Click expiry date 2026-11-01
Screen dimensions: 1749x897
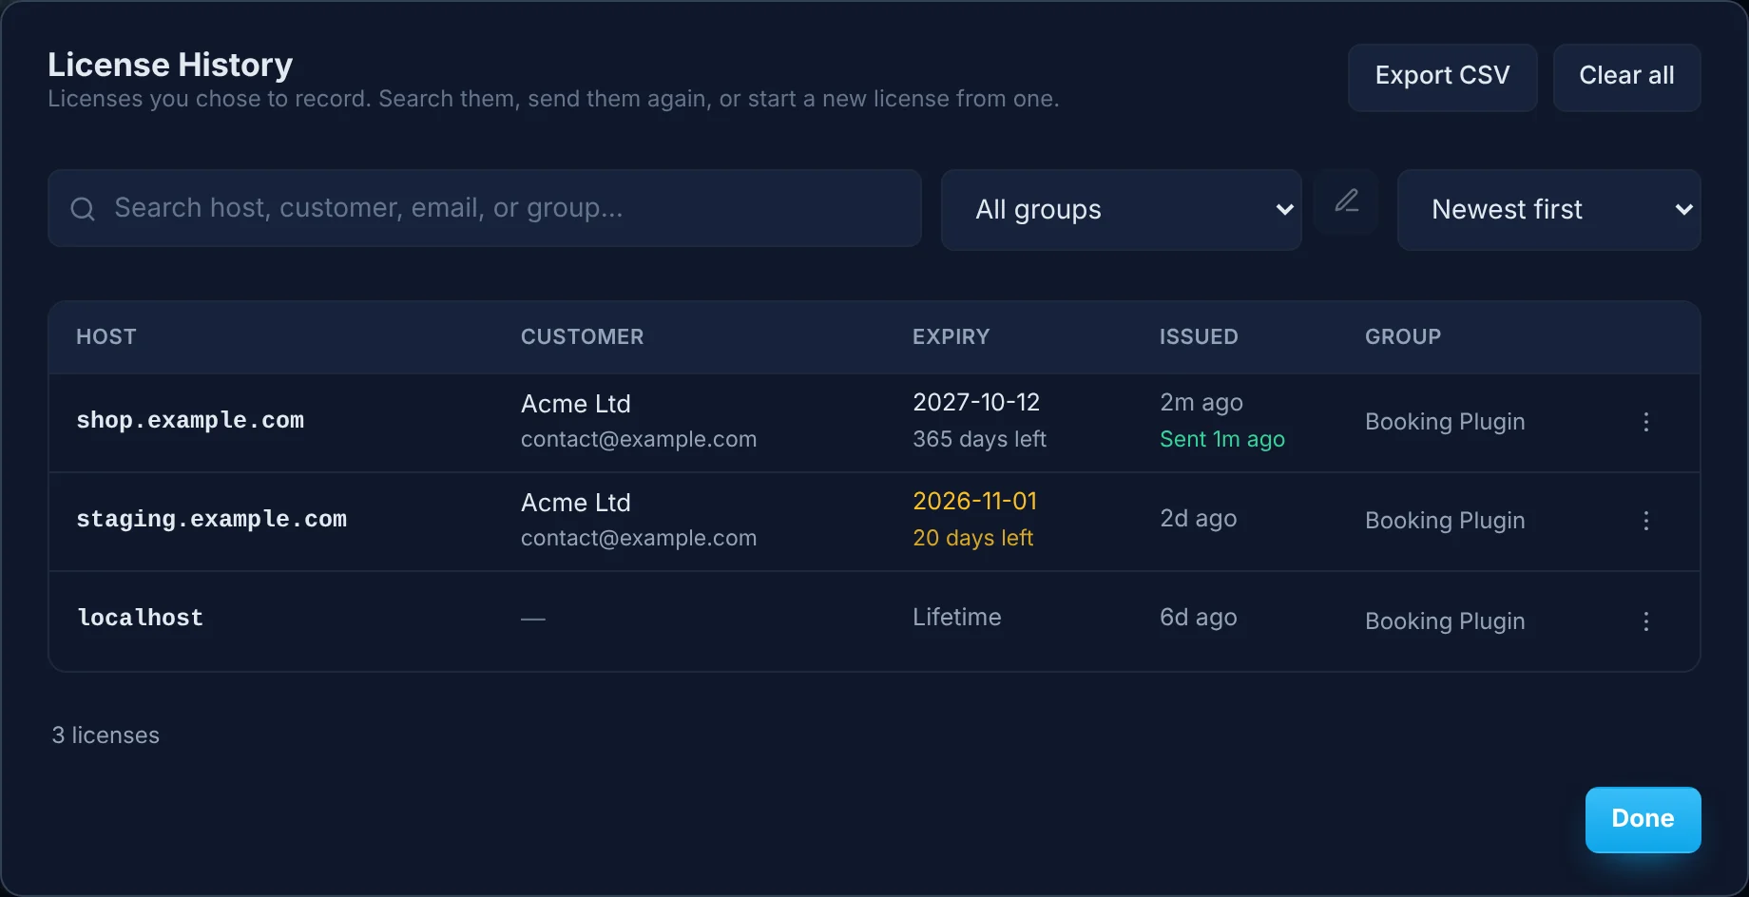974,501
